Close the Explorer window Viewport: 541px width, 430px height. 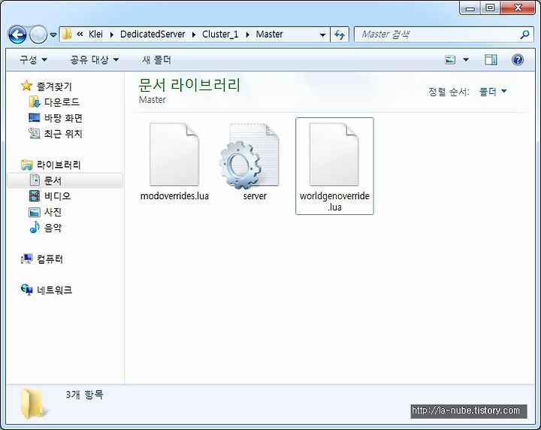coord(518,8)
